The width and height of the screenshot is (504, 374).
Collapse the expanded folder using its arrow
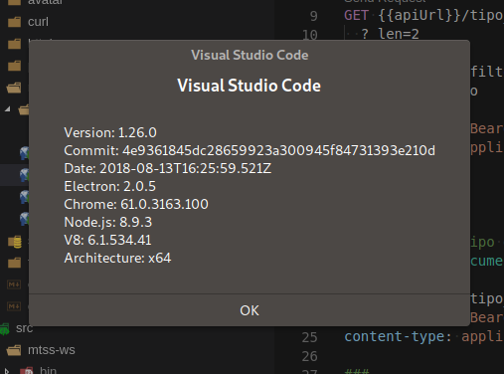pos(8,108)
